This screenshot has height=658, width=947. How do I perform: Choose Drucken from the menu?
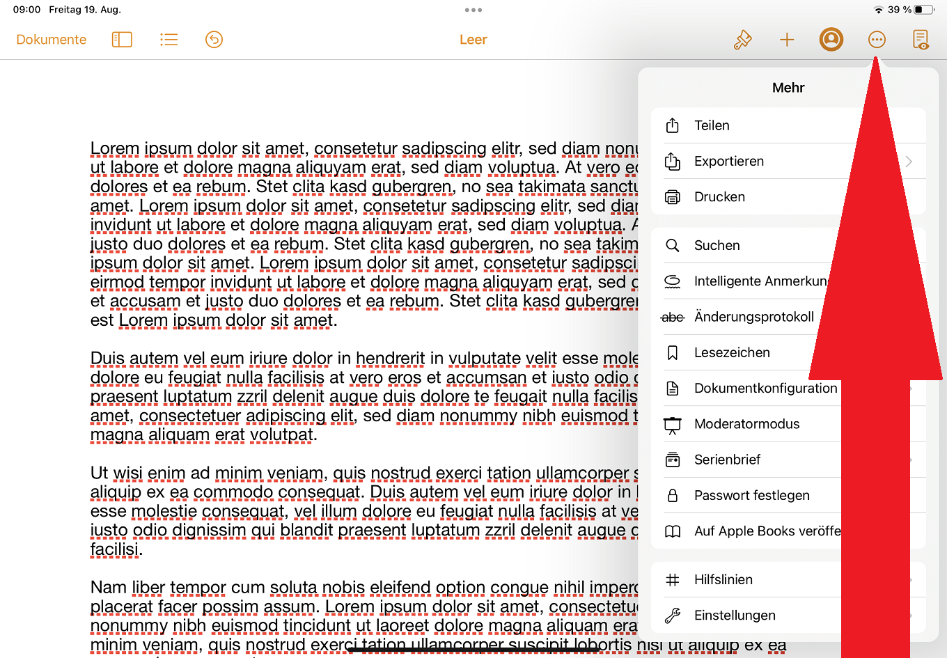click(x=788, y=197)
